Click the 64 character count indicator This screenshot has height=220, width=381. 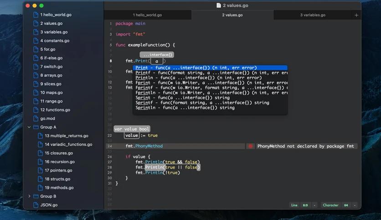click(346, 205)
